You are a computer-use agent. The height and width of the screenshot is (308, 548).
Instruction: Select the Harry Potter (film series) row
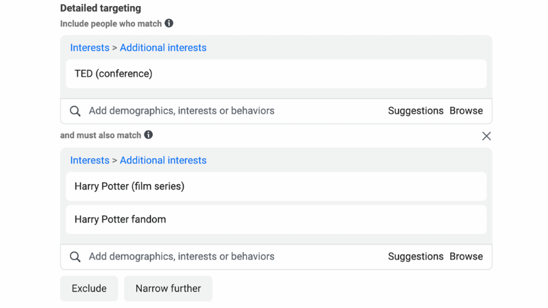pyautogui.click(x=276, y=186)
